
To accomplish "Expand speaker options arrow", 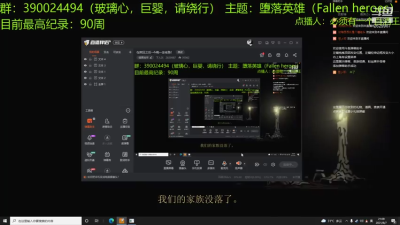I will tap(244, 164).
